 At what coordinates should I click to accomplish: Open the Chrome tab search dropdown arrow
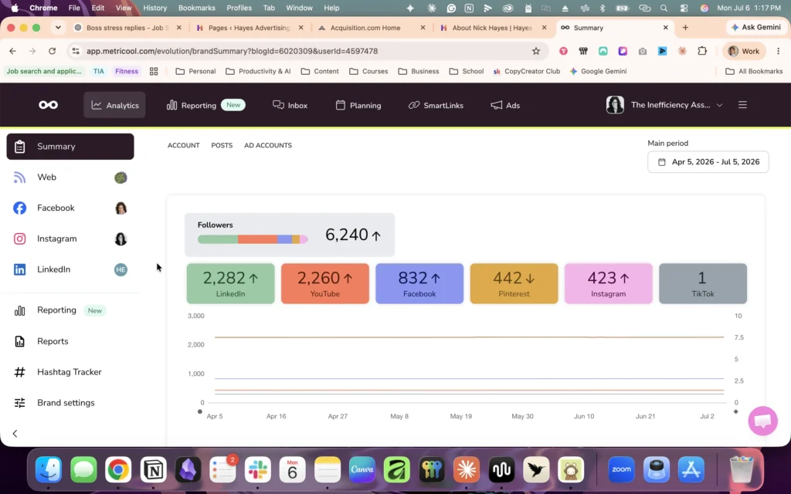[58, 28]
